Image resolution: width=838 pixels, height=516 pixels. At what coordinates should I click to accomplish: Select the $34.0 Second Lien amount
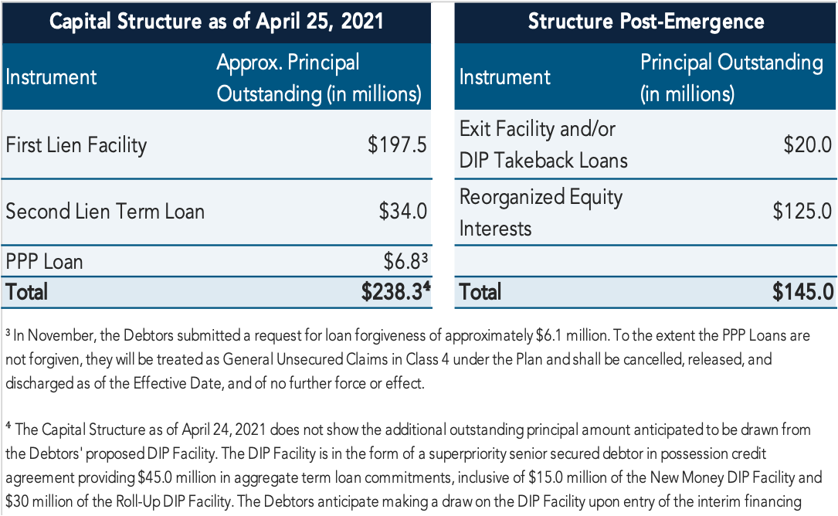(403, 211)
